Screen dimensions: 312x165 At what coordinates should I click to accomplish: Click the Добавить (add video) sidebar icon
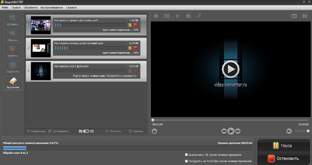(x=13, y=20)
